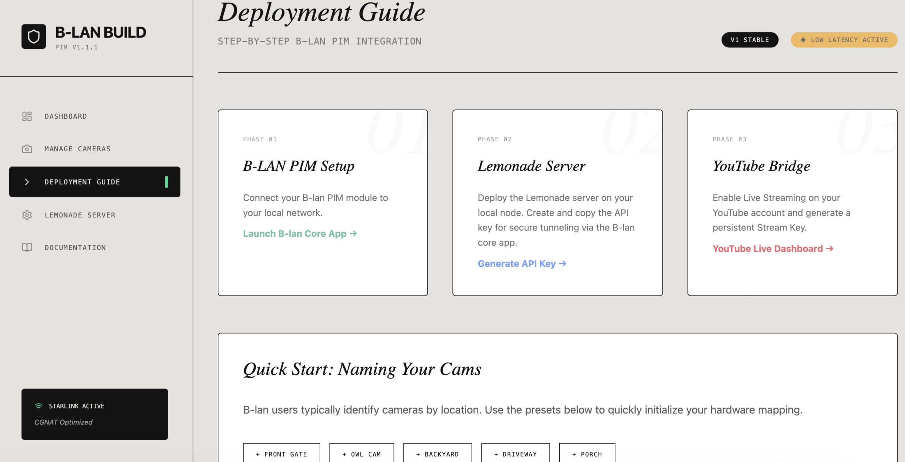Open the Documentation sidebar entry
The width and height of the screenshot is (905, 462).
[75, 247]
